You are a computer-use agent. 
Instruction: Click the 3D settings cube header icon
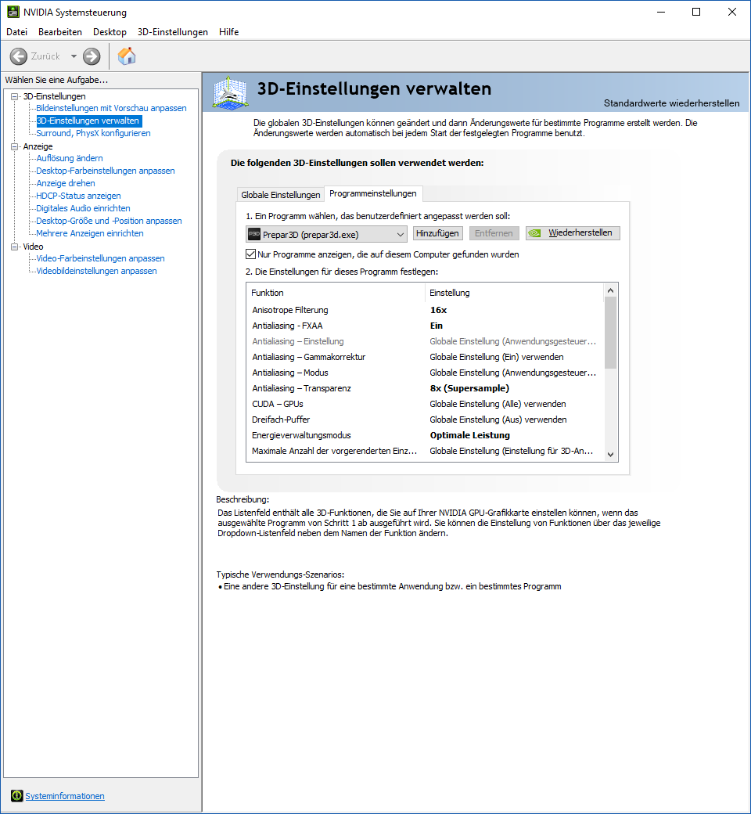(231, 92)
